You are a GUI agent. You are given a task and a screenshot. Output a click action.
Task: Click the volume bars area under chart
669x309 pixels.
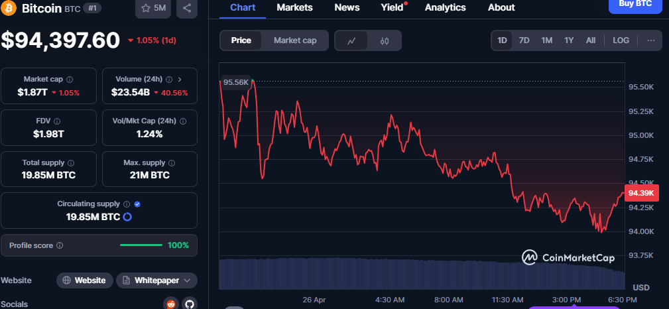422,274
